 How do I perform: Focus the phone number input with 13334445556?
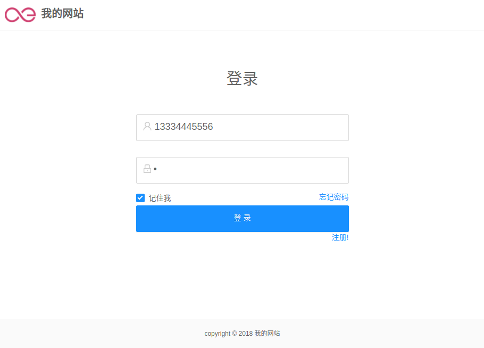(243, 128)
